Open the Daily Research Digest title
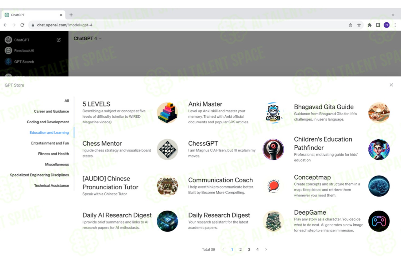Viewport: 401px width, 267px height. click(219, 215)
